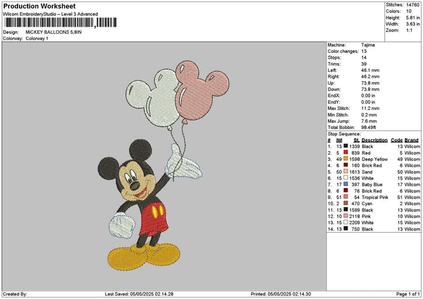Click the Cyan row's brown swatch

[345, 203]
